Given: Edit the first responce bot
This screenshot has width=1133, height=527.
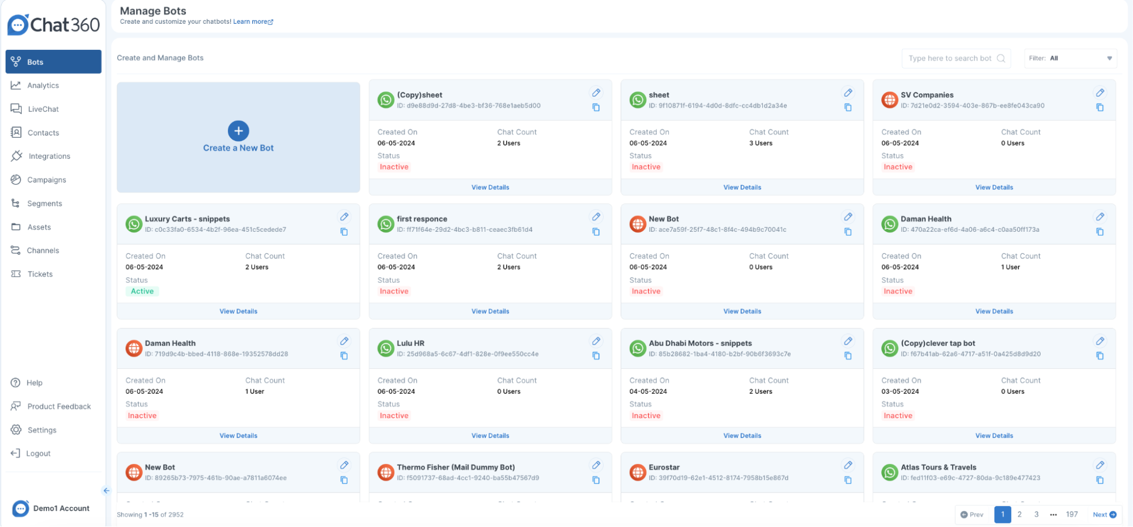Looking at the screenshot, I should point(596,217).
